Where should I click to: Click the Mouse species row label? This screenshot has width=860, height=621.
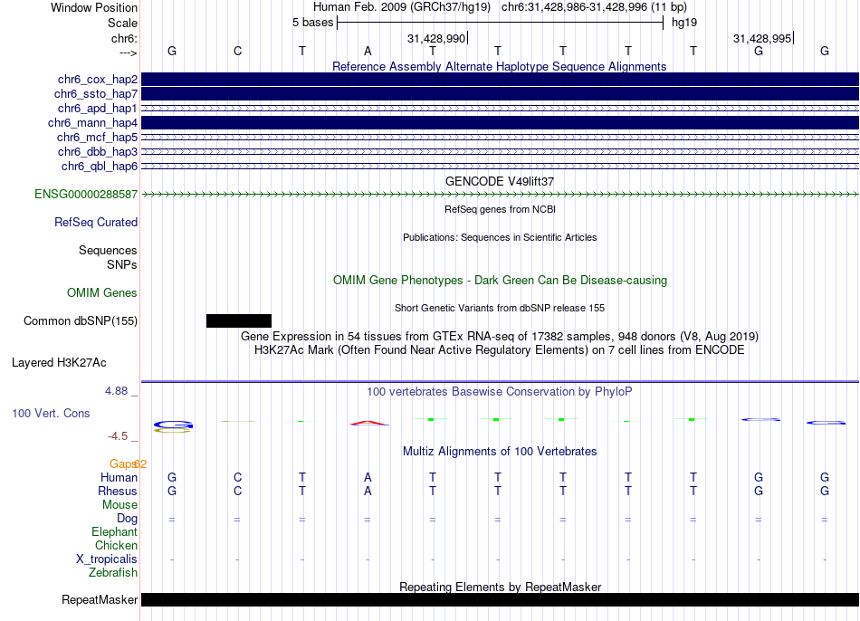[x=119, y=505]
